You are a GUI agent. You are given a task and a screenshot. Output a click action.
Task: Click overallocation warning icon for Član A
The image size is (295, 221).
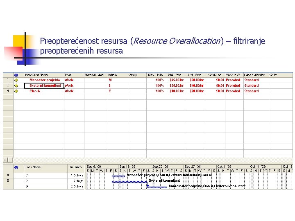click(16, 91)
